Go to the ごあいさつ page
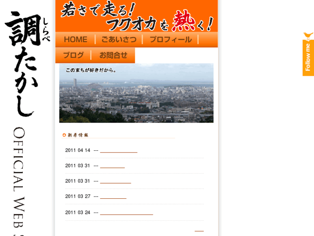The image size is (314, 236). tap(119, 39)
